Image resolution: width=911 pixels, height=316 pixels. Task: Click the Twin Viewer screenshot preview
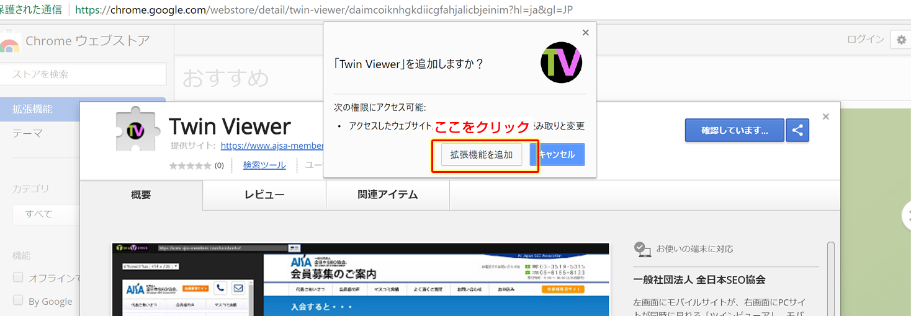[361, 279]
